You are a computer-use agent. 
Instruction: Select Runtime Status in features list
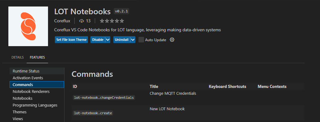click(x=37, y=71)
